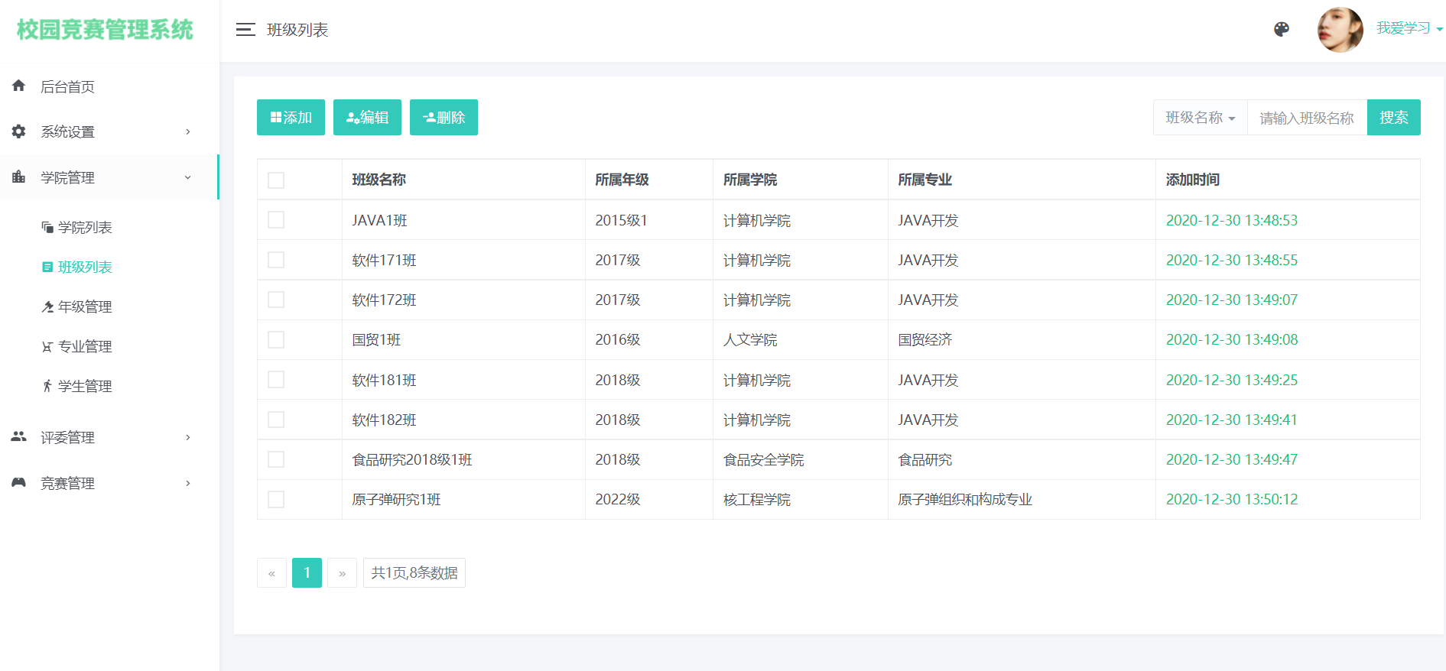Image resolution: width=1446 pixels, height=671 pixels.
Task: Open 年级管理 in the sidebar
Action: click(x=85, y=306)
